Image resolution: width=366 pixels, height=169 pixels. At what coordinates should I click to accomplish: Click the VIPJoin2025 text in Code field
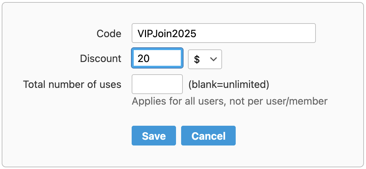pyautogui.click(x=167, y=33)
